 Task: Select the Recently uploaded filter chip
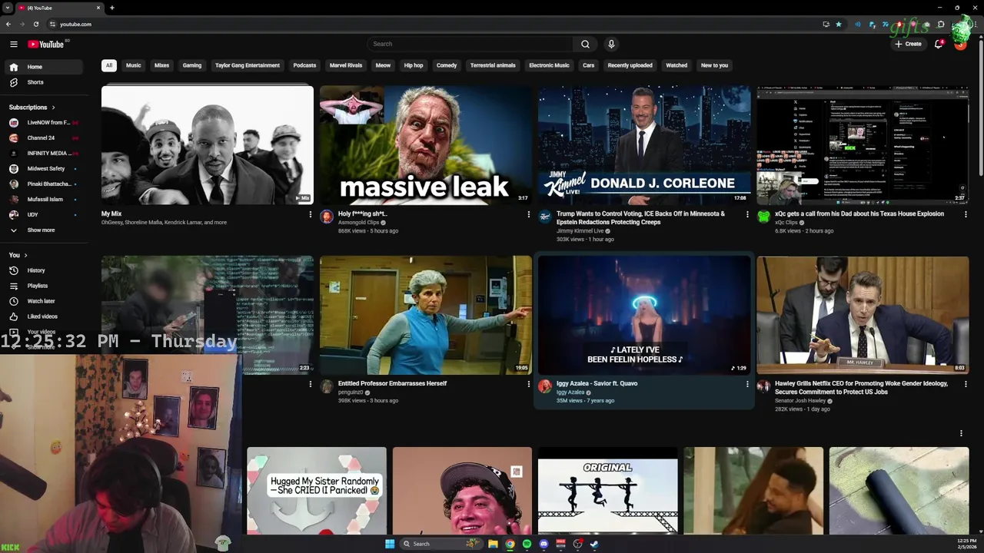pos(630,65)
